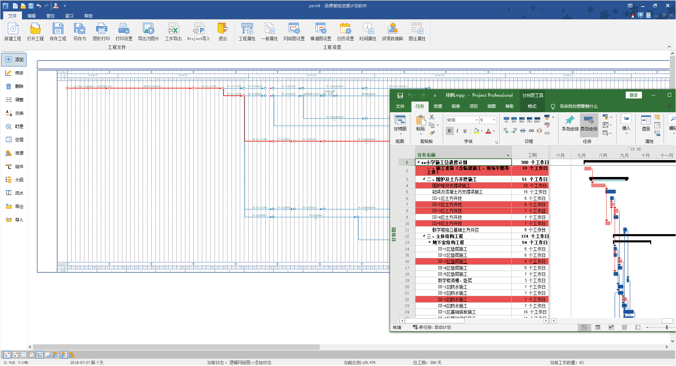Select the 流水 (flow) tool in sidebar
The height and width of the screenshot is (366, 676).
pyautogui.click(x=14, y=193)
